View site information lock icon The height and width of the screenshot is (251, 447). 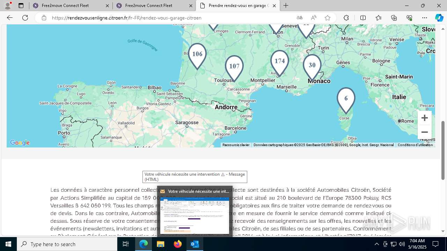tap(44, 18)
